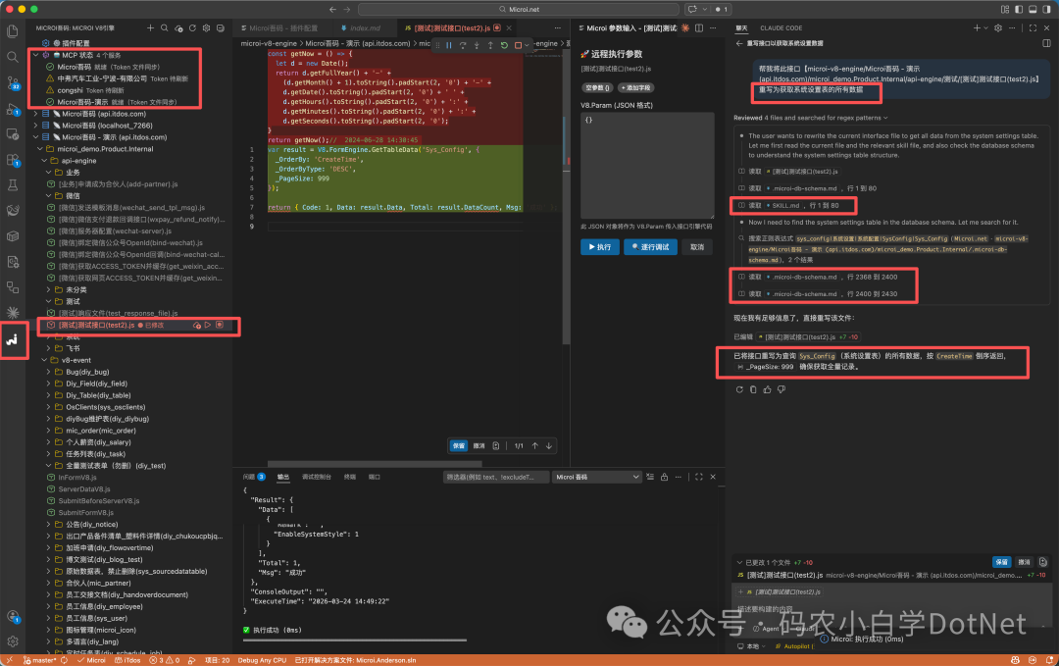
Task: Click Step Into in the debug toolbar
Action: [477, 45]
